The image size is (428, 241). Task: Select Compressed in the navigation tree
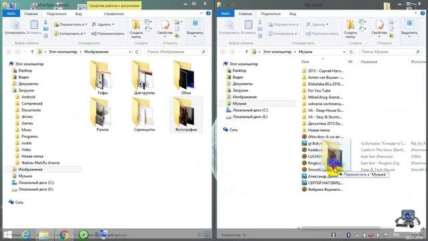[x=31, y=104]
